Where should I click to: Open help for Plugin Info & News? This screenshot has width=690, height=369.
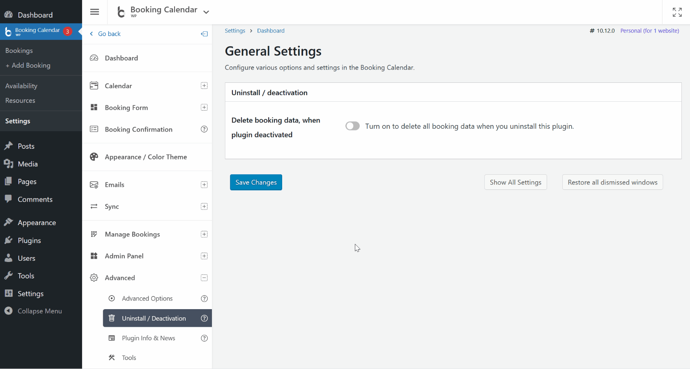[x=204, y=338]
